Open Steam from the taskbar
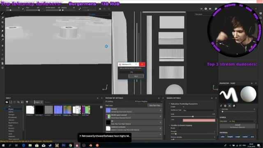The height and width of the screenshot is (148, 263). (50, 145)
